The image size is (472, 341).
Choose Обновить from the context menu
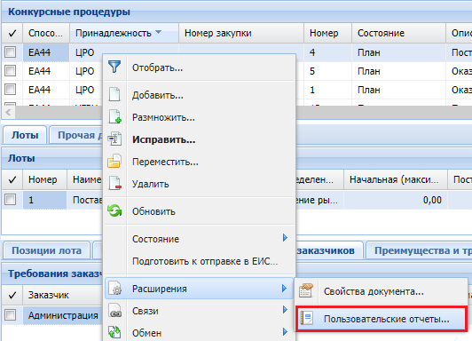click(199, 211)
